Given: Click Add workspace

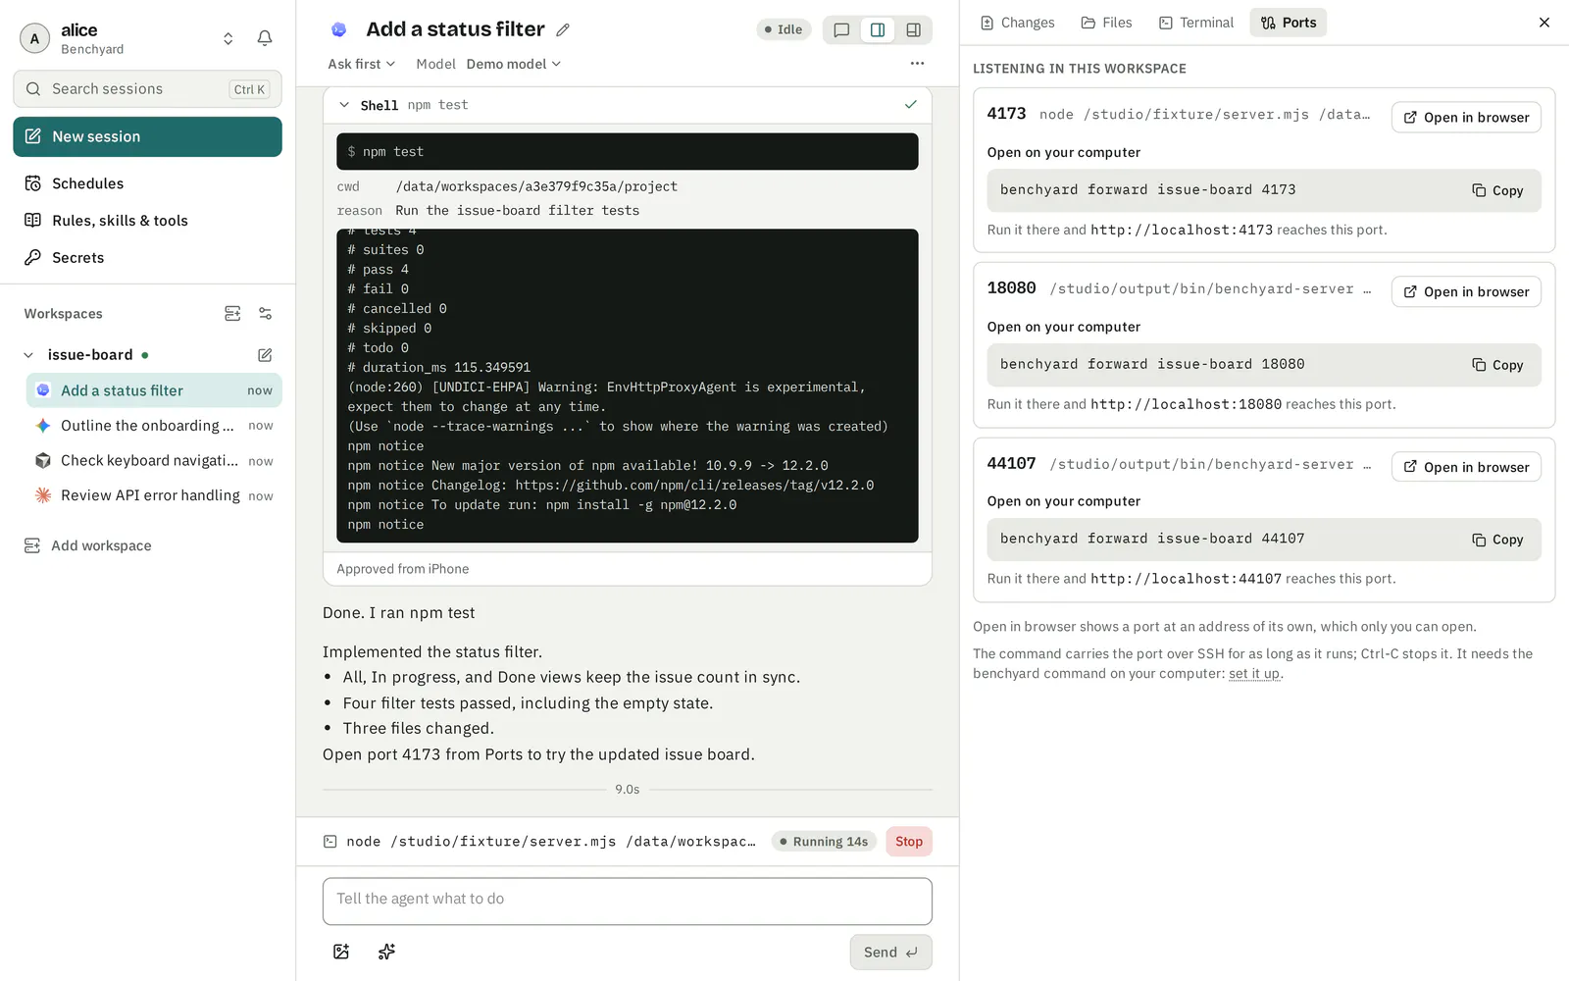Looking at the screenshot, I should point(88,545).
